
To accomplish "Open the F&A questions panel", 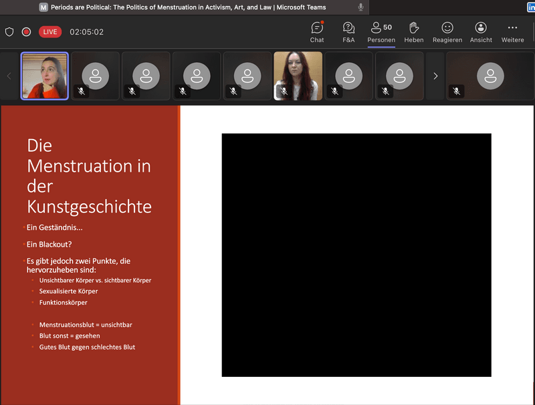I will point(348,31).
